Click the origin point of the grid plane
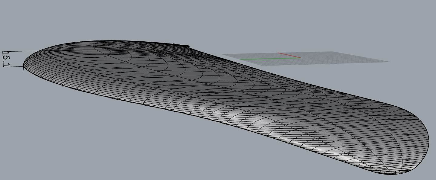436x180 pixels. tap(300, 57)
